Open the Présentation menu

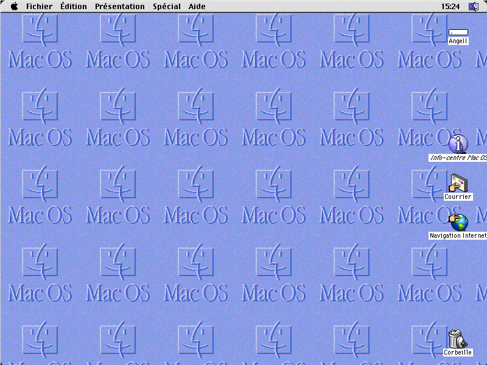point(120,7)
